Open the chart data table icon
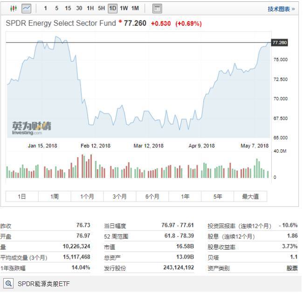 (x=157, y=9)
